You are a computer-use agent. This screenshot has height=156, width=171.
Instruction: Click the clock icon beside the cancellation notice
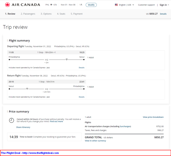11,120
